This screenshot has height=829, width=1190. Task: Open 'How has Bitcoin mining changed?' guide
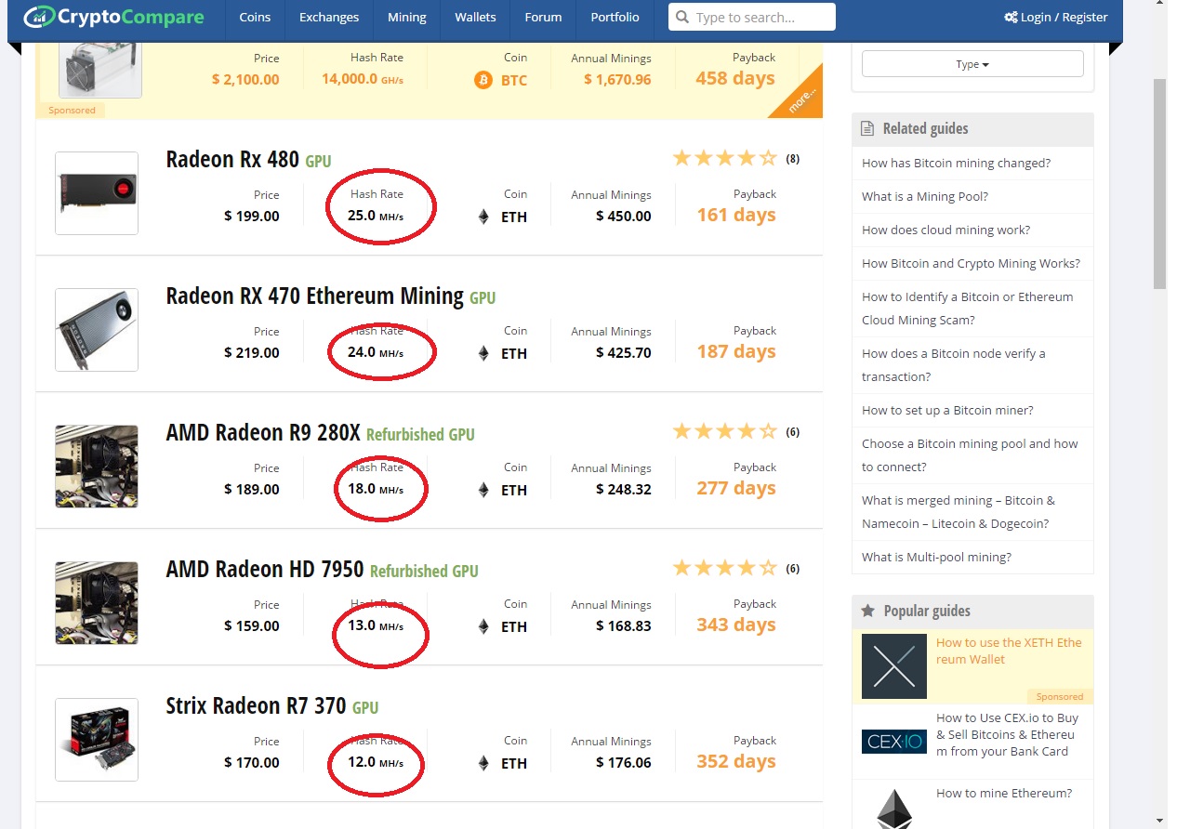pos(956,163)
